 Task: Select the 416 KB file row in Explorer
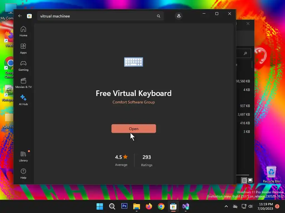pyautogui.click(x=245, y=123)
